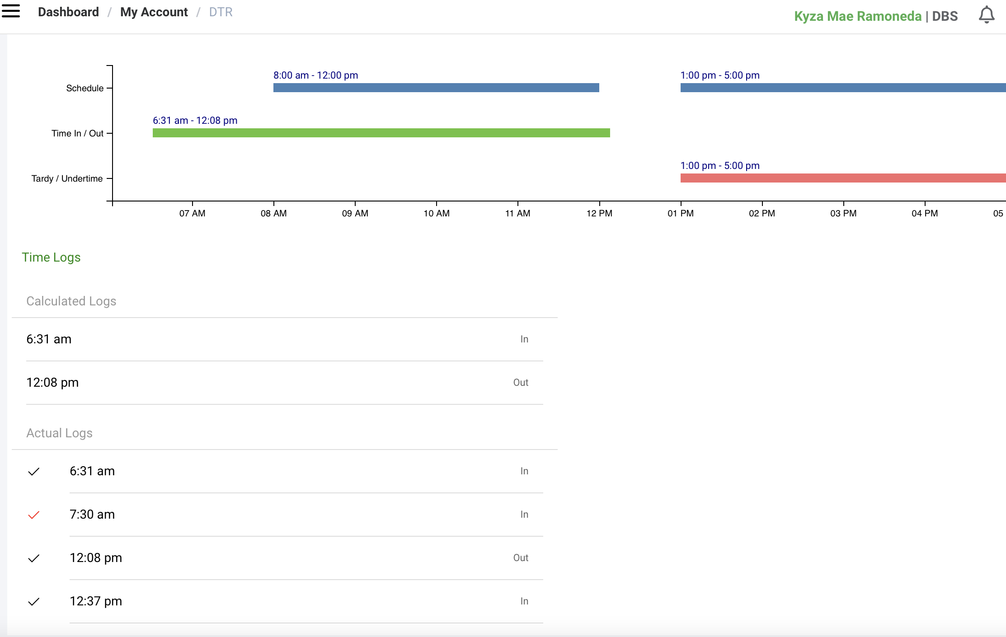Click the Time Logs heading
This screenshot has height=637, width=1006.
[x=51, y=258]
